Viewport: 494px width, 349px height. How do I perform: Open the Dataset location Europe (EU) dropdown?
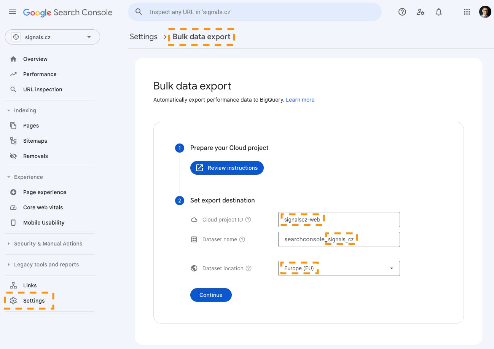(x=339, y=268)
